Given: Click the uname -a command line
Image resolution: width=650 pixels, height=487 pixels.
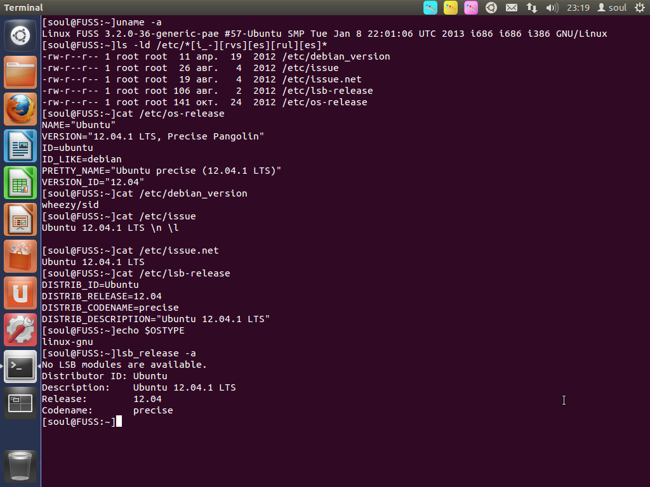Looking at the screenshot, I should [102, 22].
